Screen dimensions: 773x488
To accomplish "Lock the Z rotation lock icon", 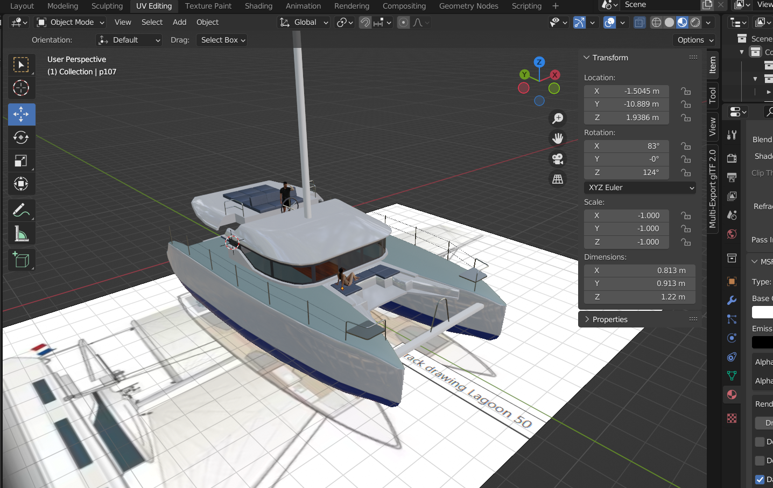I will [686, 173].
